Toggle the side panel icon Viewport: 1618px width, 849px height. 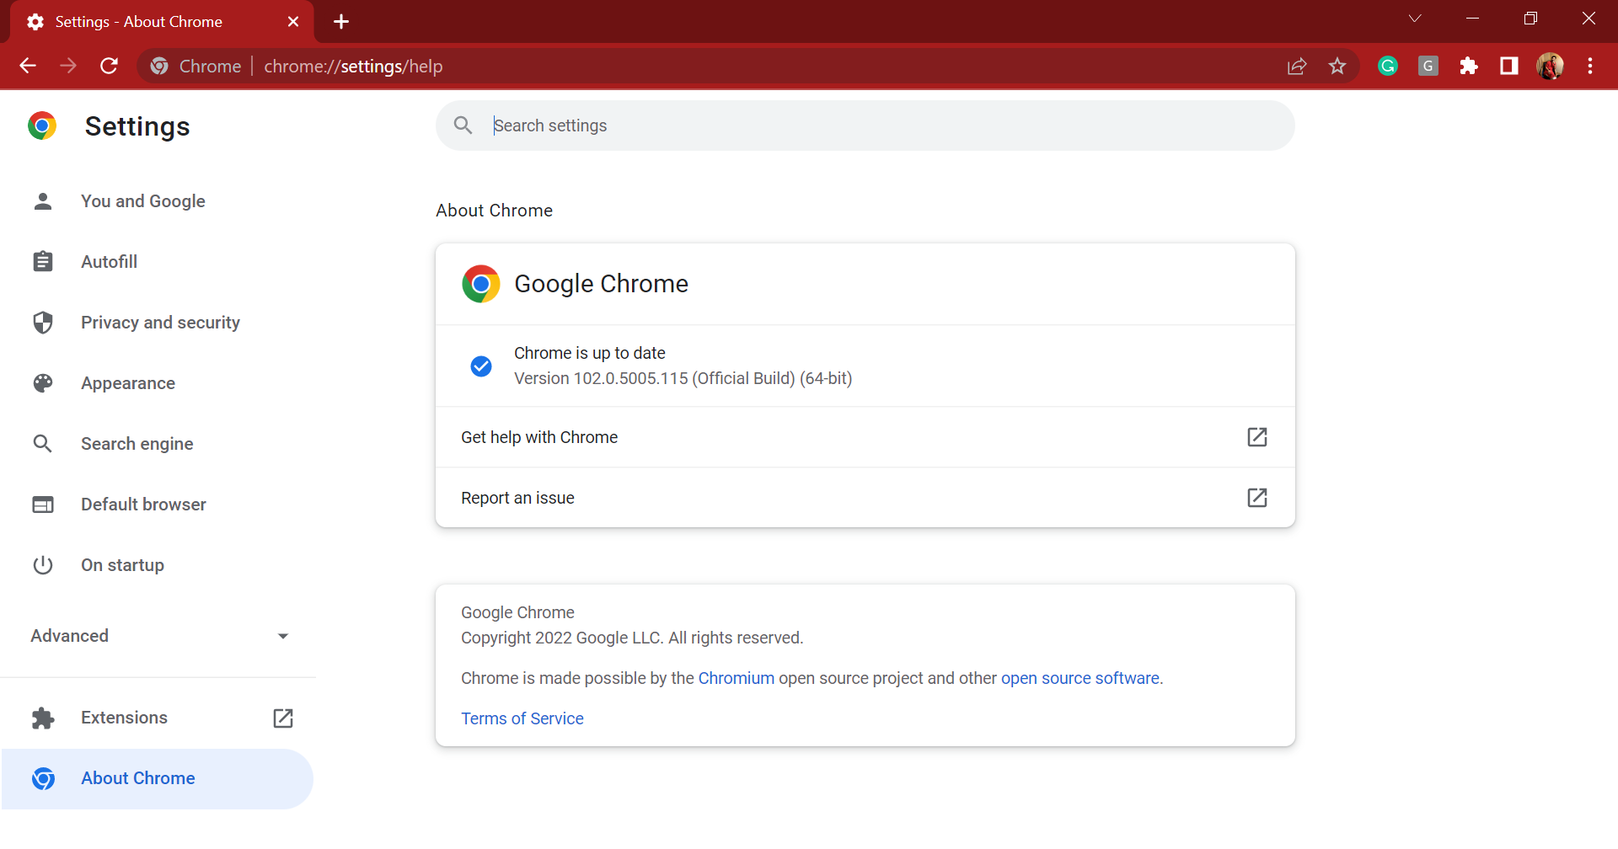(x=1509, y=66)
